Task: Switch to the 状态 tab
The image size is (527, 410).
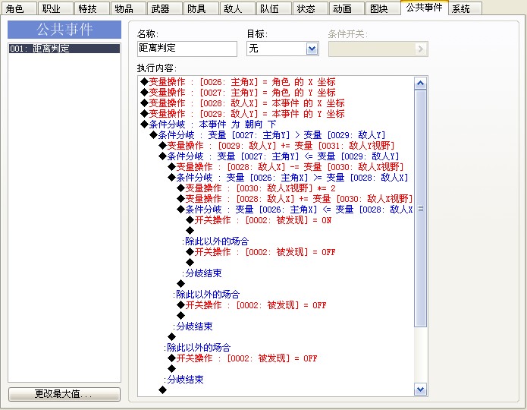Action: [310, 8]
